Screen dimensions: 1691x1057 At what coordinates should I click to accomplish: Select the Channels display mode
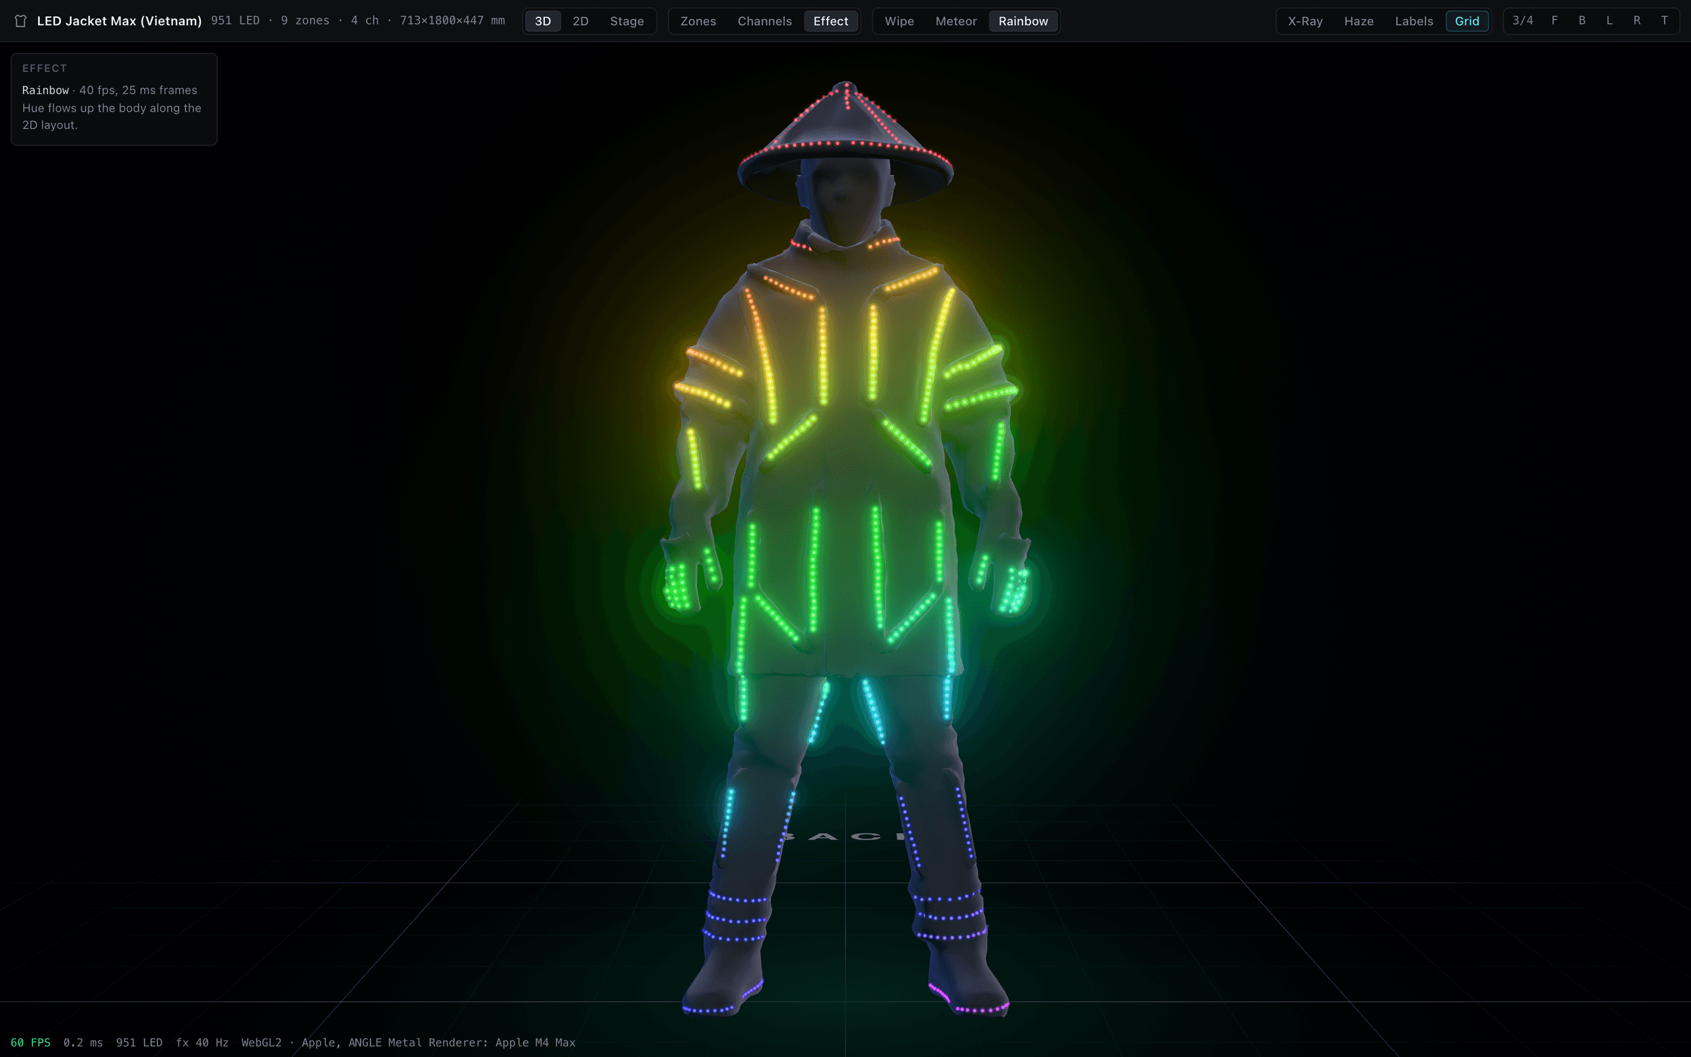point(764,21)
